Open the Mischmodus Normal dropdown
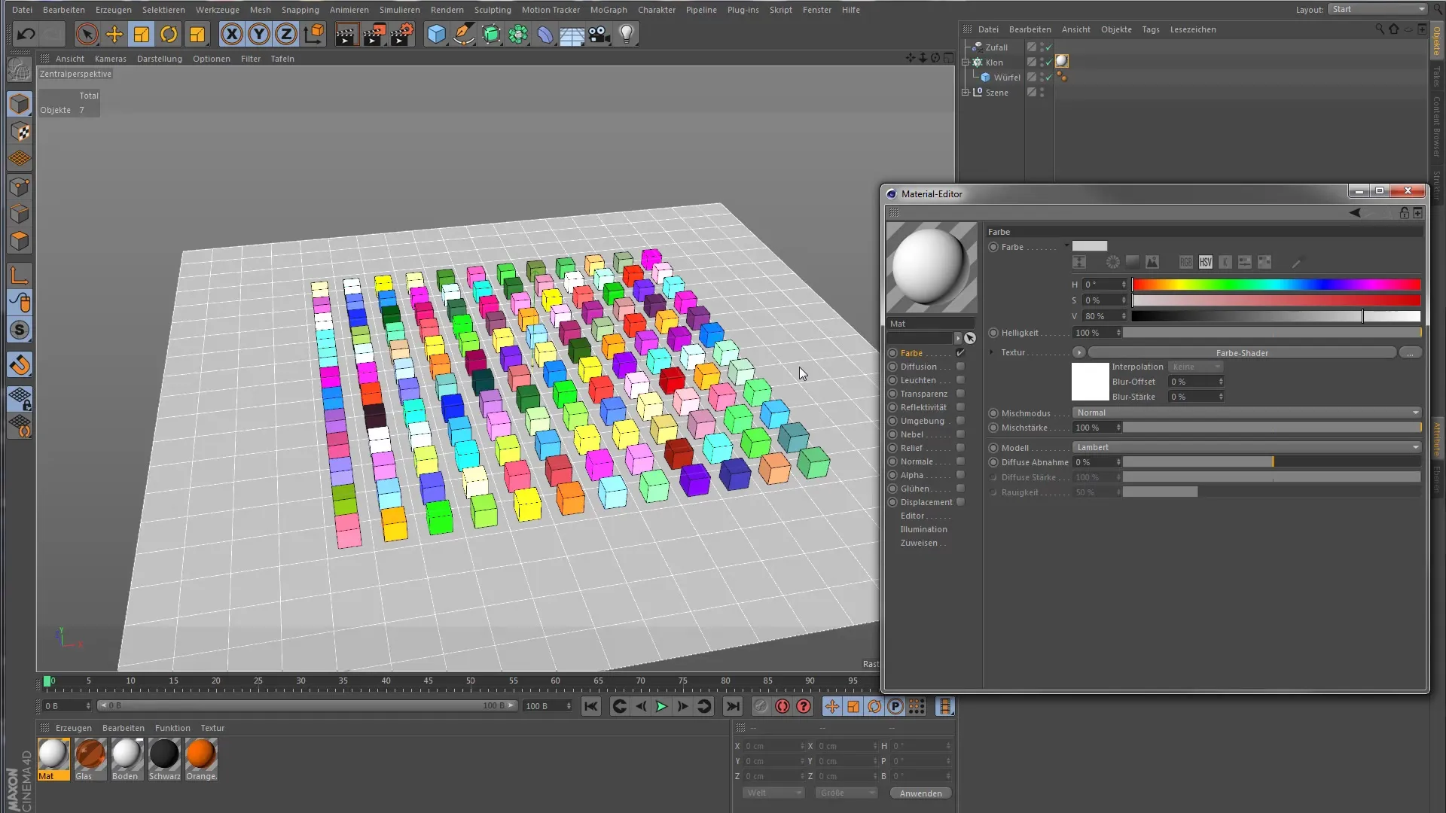 [1246, 413]
